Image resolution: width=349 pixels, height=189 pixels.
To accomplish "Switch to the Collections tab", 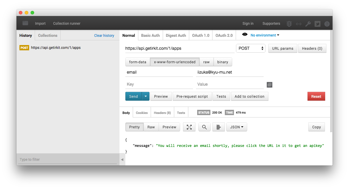I will coord(48,35).
